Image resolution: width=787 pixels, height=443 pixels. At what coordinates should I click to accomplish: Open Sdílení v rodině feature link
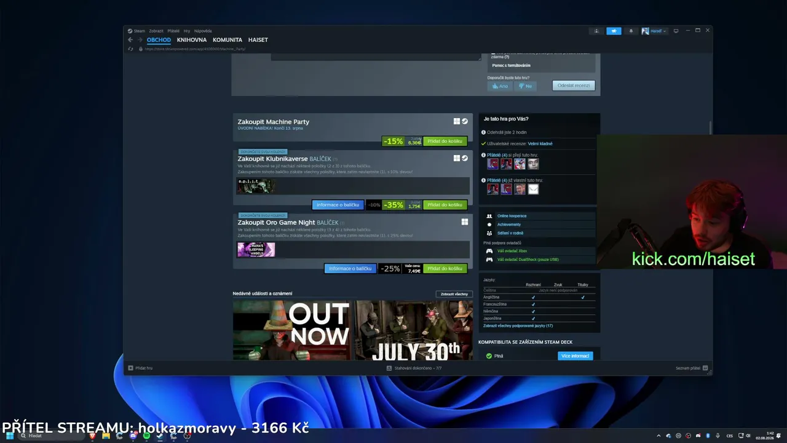tap(510, 233)
